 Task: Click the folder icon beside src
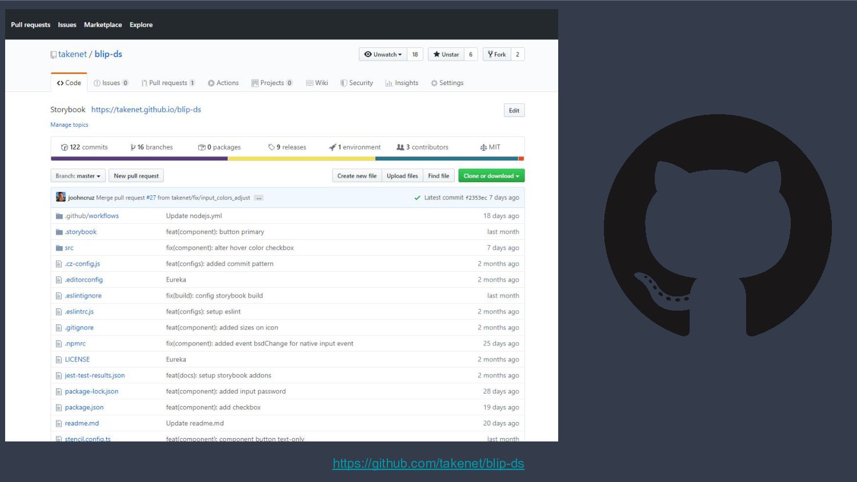click(x=59, y=248)
